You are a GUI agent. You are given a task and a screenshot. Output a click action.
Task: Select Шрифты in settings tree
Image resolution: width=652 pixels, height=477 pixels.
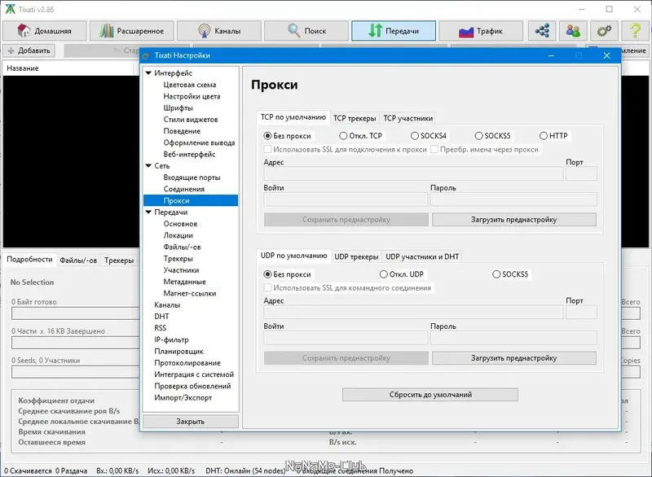click(x=178, y=108)
